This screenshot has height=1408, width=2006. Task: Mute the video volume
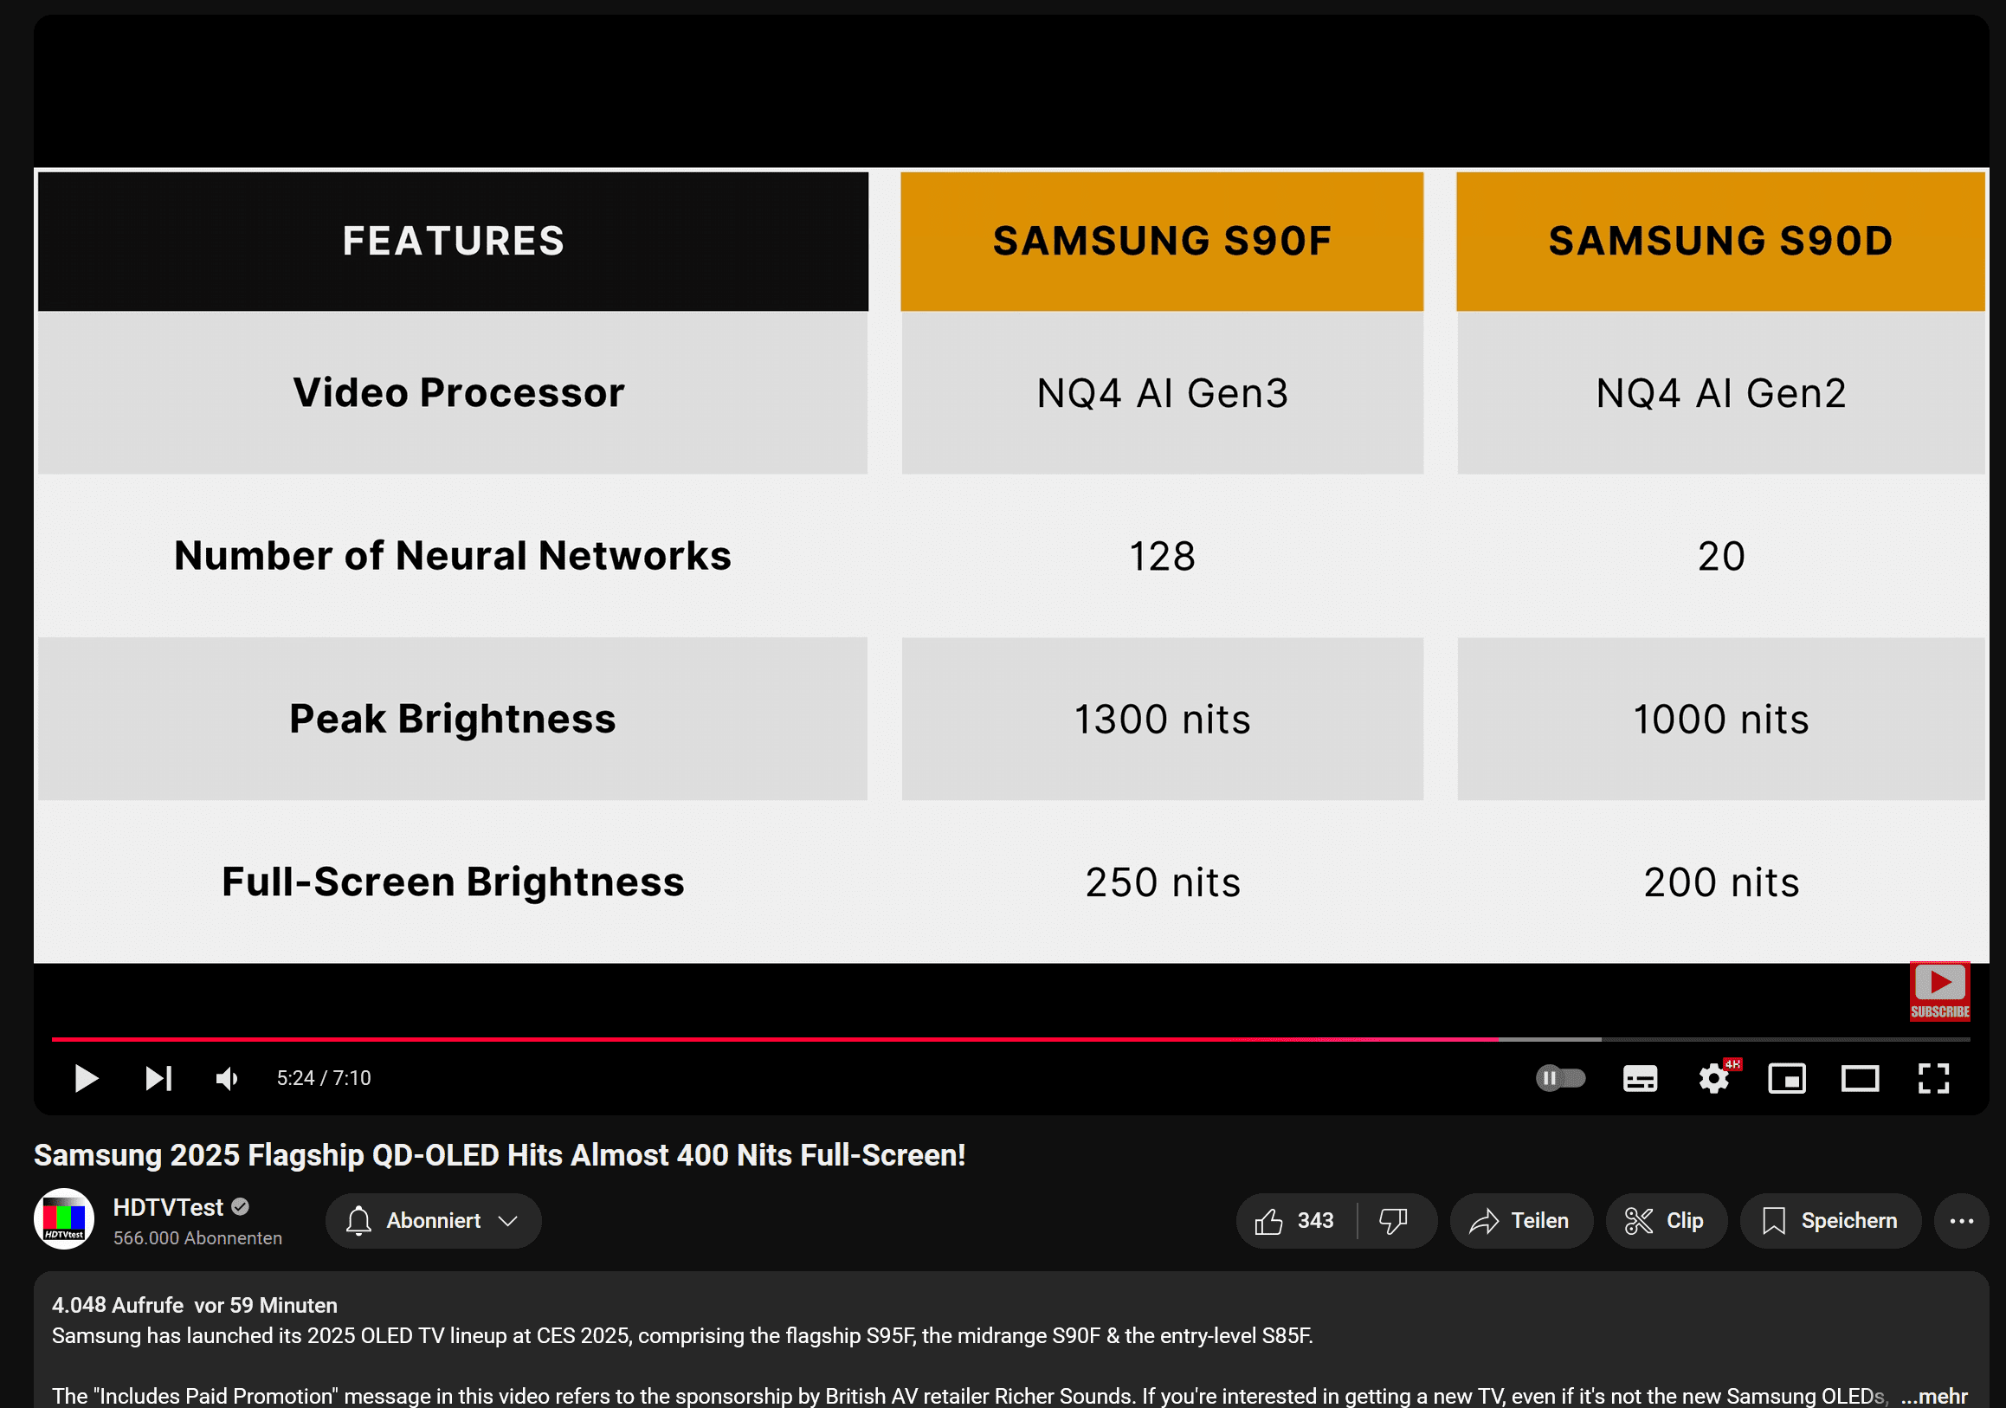tap(228, 1078)
